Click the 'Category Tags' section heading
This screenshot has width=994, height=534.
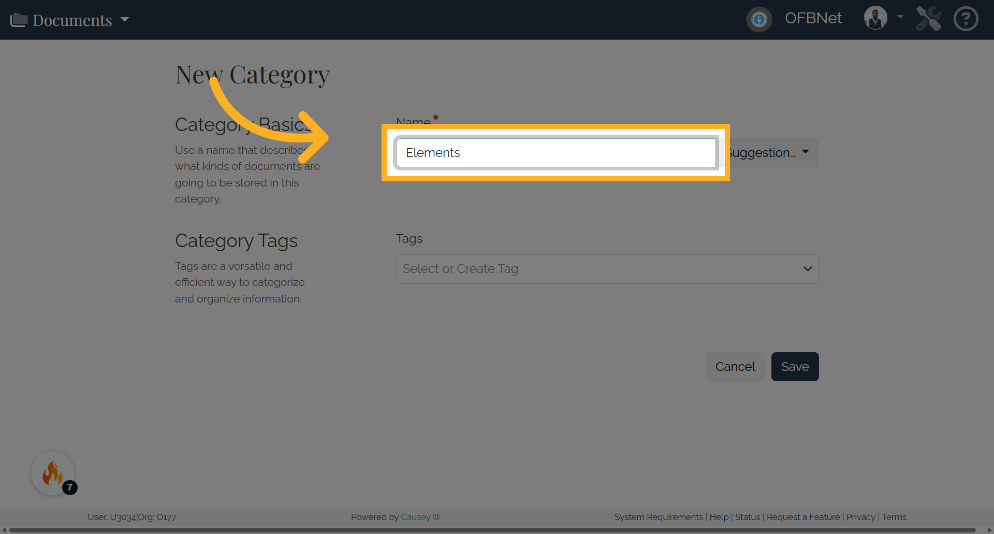(236, 241)
